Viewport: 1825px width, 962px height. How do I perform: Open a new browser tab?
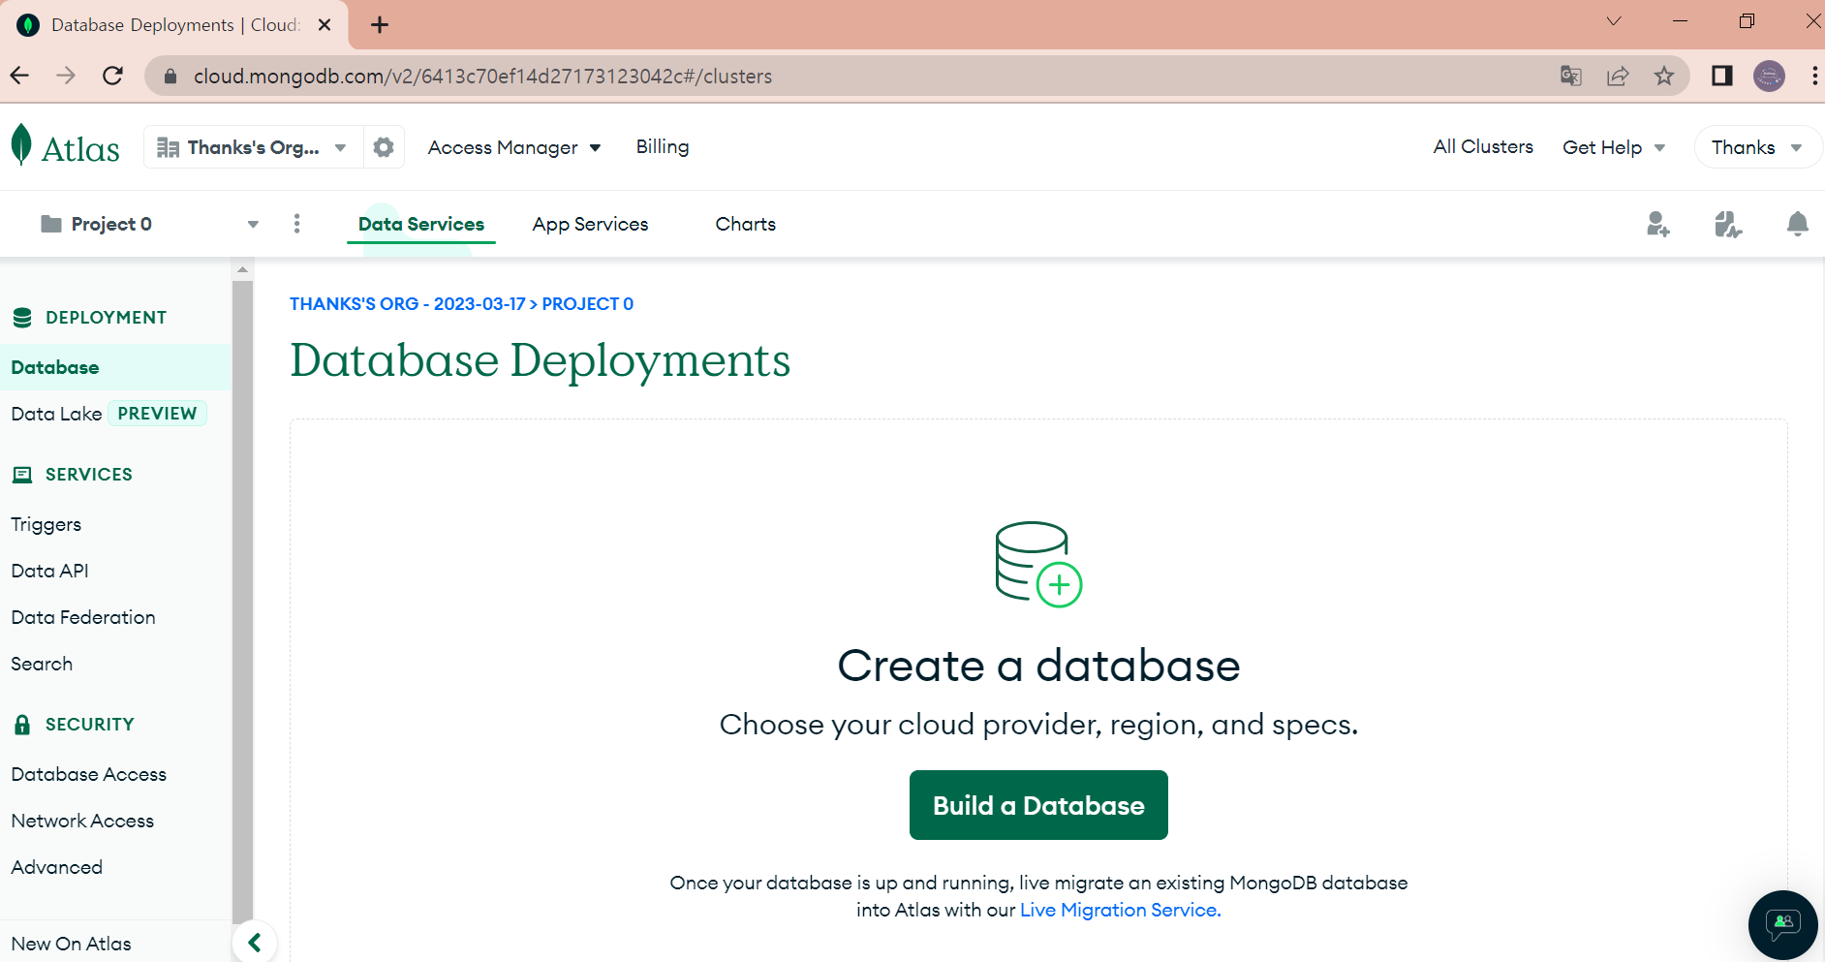pyautogui.click(x=380, y=25)
